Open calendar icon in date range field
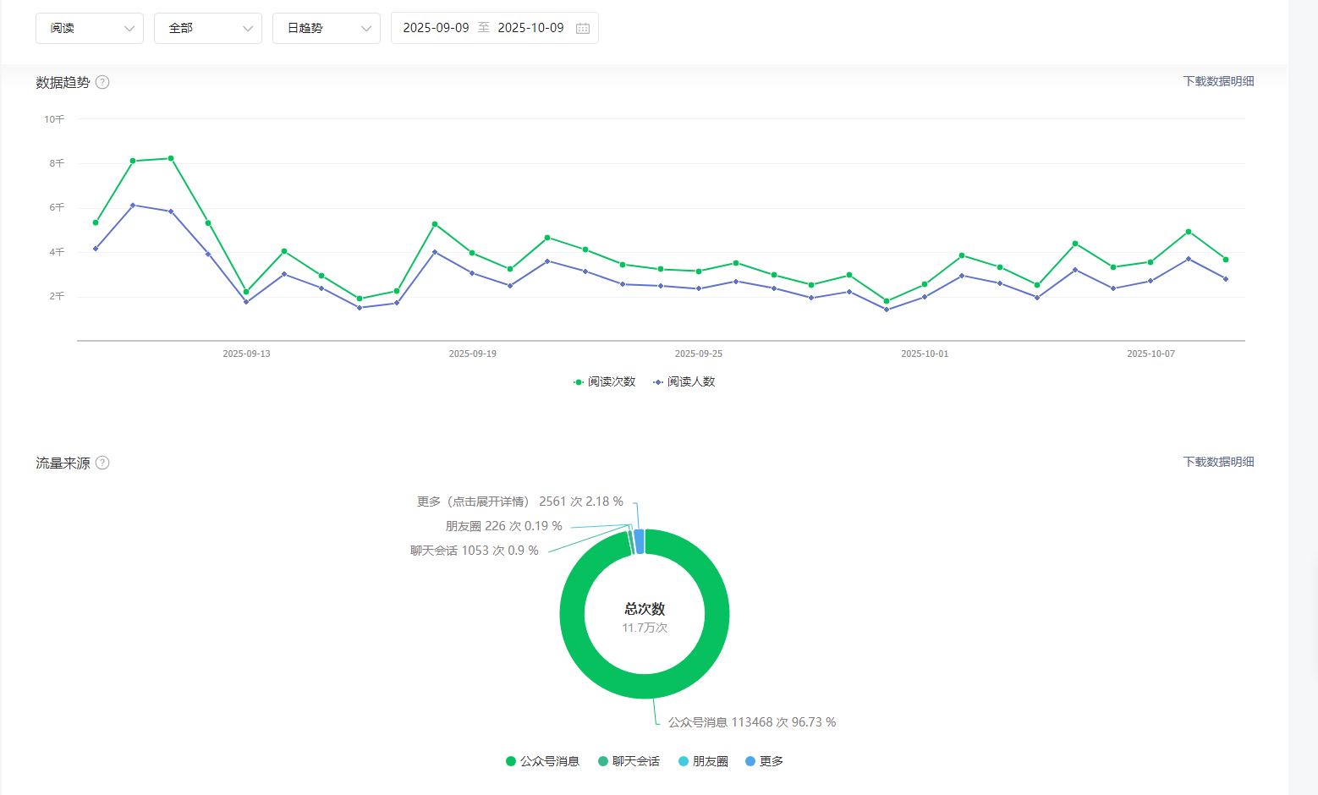1318x795 pixels. click(583, 28)
